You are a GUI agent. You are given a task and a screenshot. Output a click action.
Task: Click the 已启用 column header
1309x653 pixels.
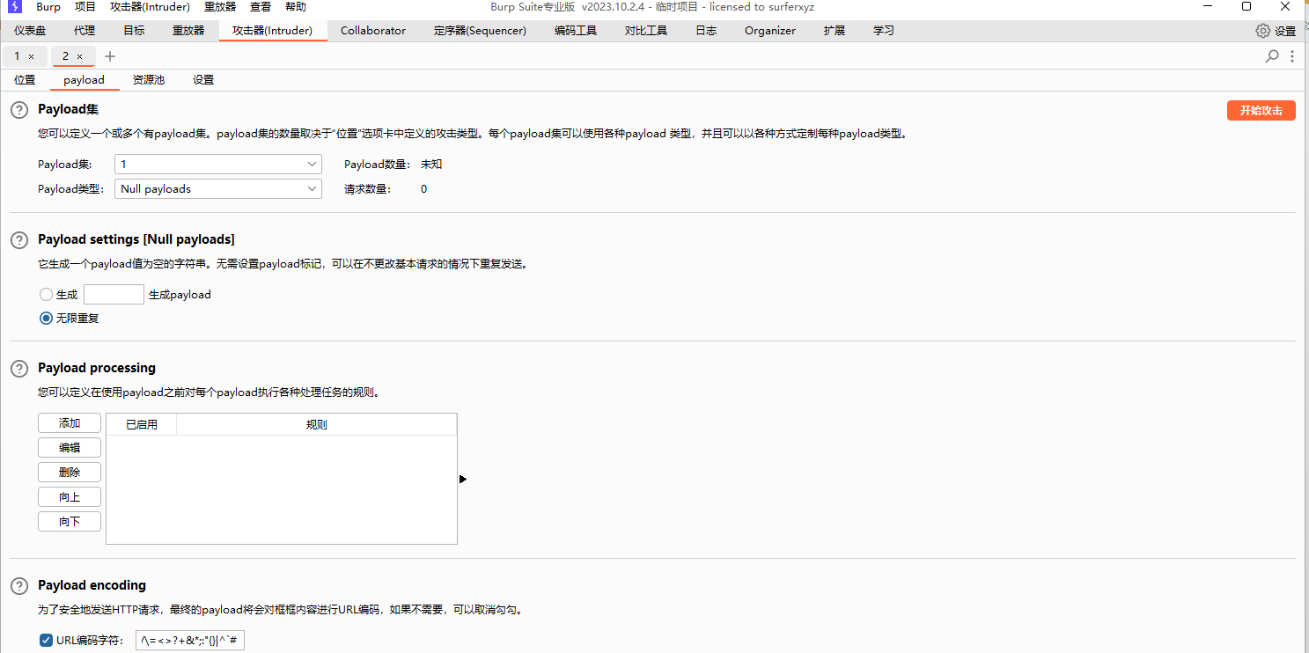[x=142, y=425]
